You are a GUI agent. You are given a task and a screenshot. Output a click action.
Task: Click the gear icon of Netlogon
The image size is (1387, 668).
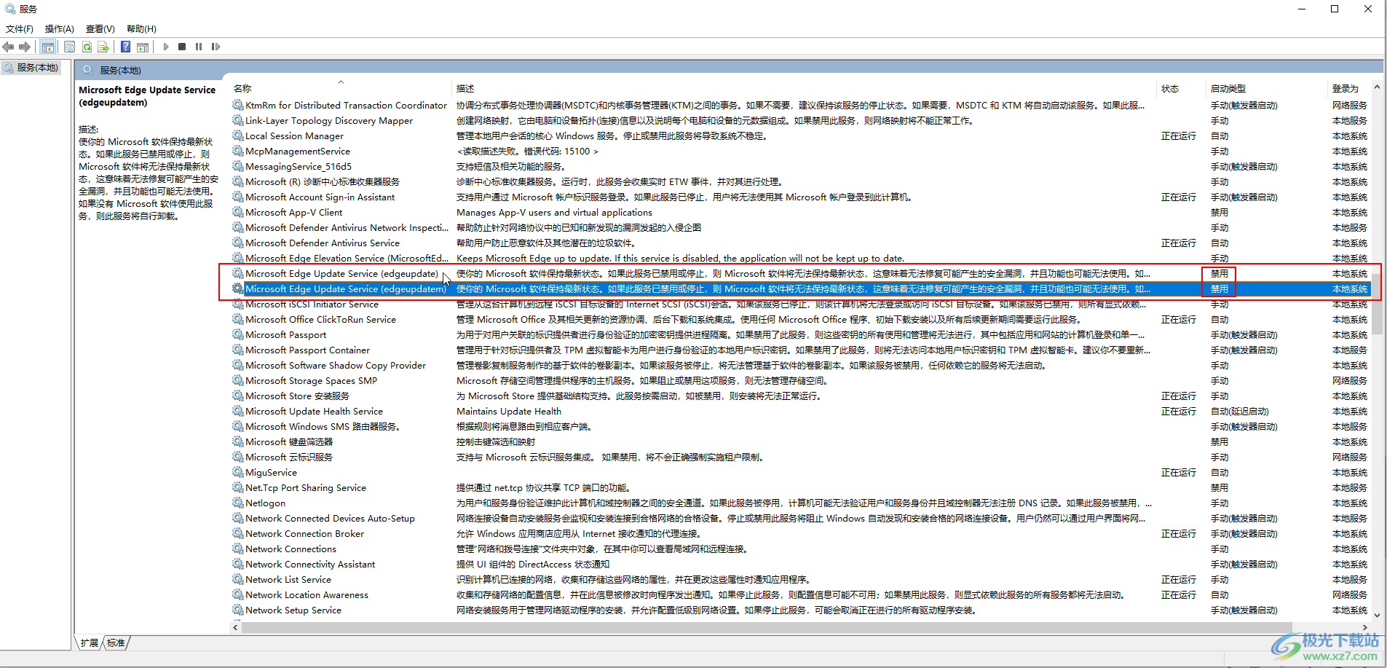[238, 503]
